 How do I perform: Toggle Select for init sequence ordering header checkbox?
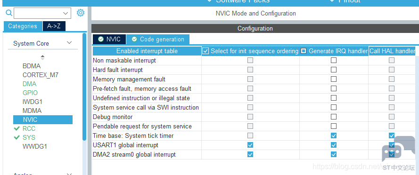pos(205,51)
